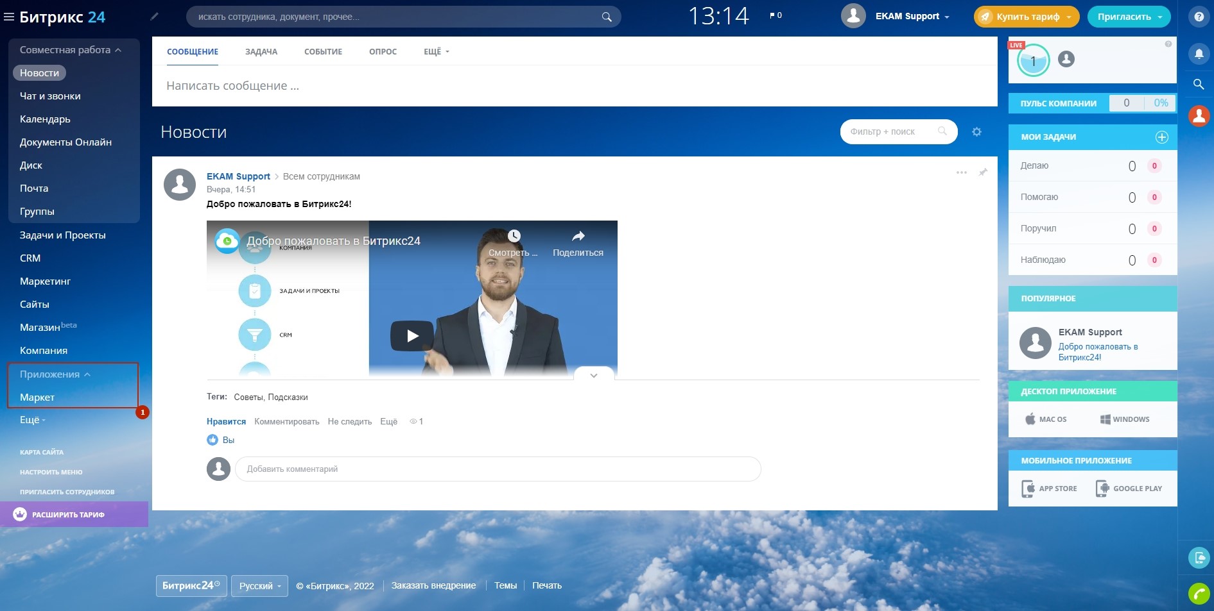The width and height of the screenshot is (1214, 611).
Task: Open the Советы tag link
Action: click(248, 398)
